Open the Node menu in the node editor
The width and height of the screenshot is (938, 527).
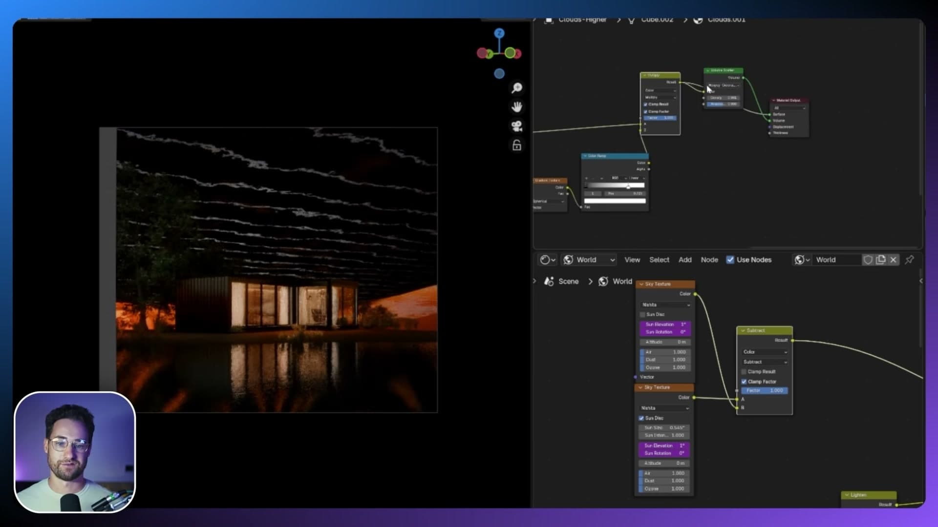[x=709, y=260]
